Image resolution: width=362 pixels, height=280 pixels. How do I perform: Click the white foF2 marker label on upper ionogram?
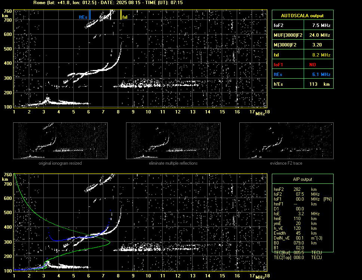(x=104, y=17)
